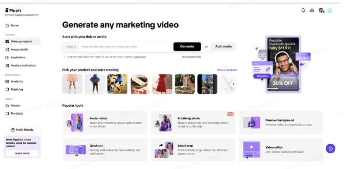Image resolution: width=344 pixels, height=169 pixels.
Task: Open the Avatar video tool
Action: point(105,122)
